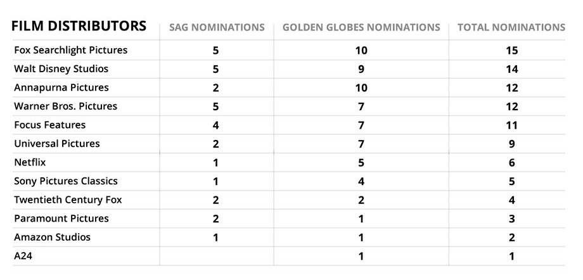583x280 pixels.
Task: Select the SAG Nominations column header
Action: click(x=217, y=28)
